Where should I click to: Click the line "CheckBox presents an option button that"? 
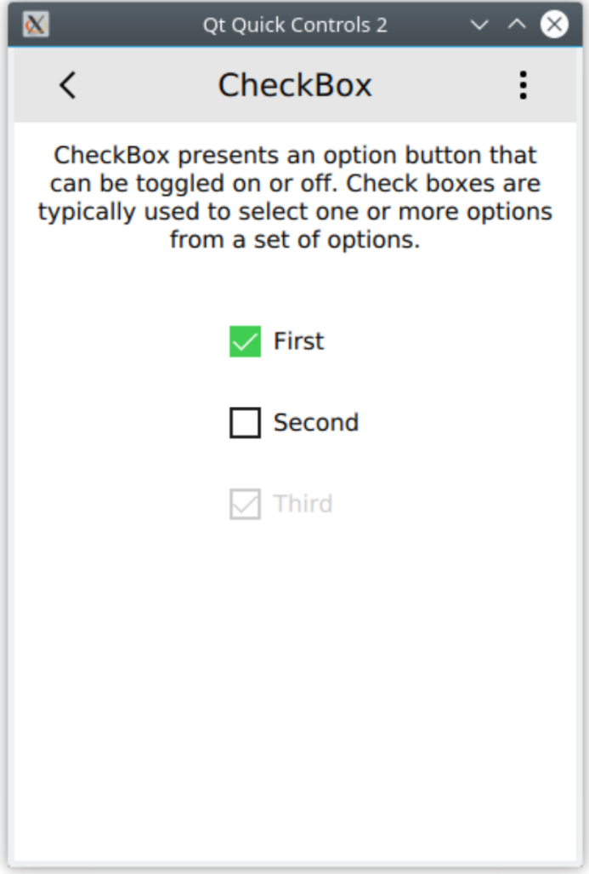(x=295, y=156)
